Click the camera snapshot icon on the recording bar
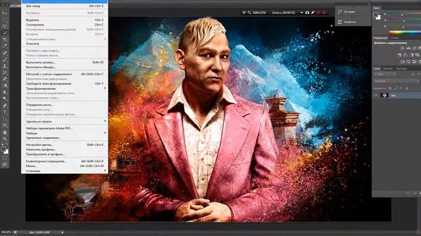The width and height of the screenshot is (421, 236). [x=307, y=12]
